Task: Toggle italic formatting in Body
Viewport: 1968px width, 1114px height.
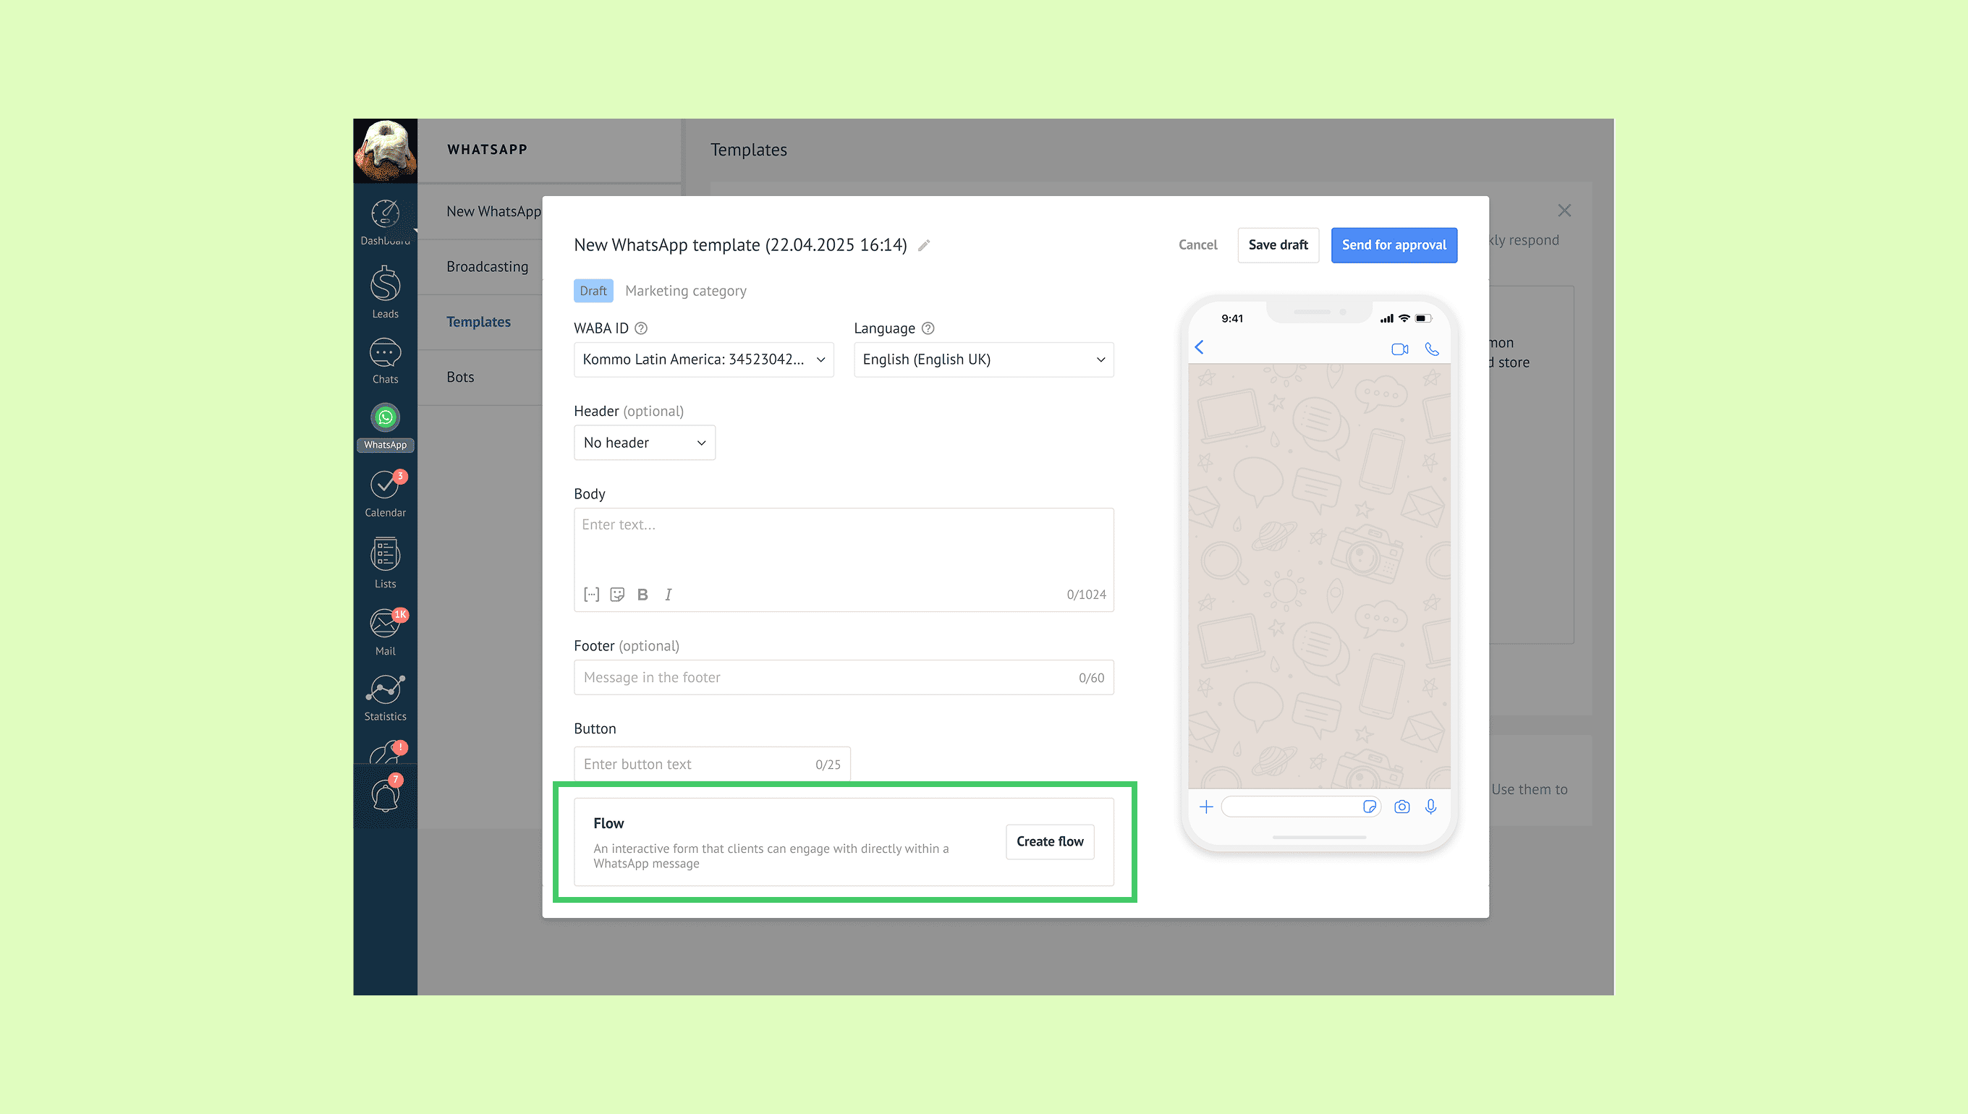Action: click(668, 595)
